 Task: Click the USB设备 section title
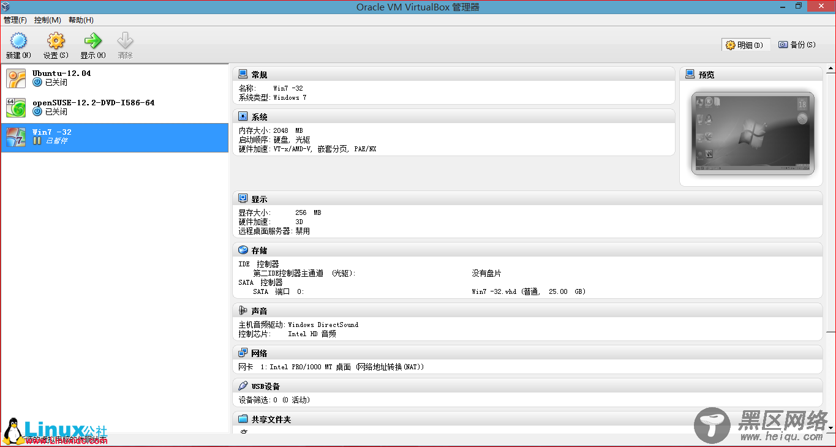tap(266, 386)
